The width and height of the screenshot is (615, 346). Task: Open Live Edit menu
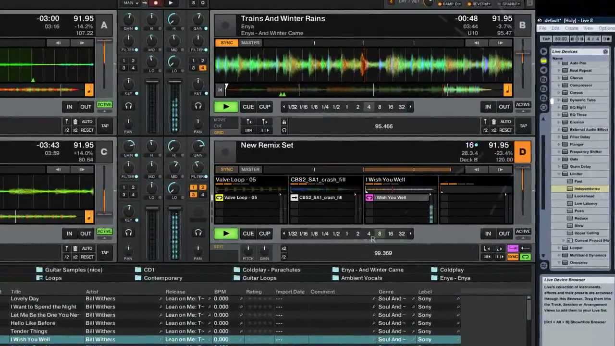pos(555,28)
